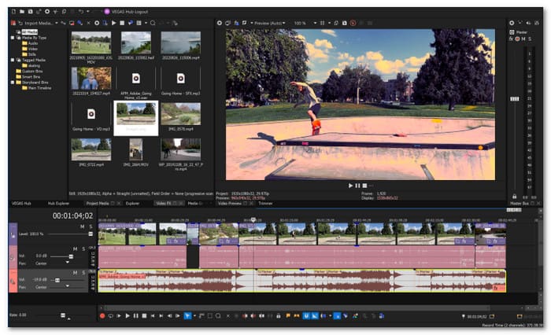
Task: Mute the music audio track (Vol -19 dB)
Action: pos(75,273)
